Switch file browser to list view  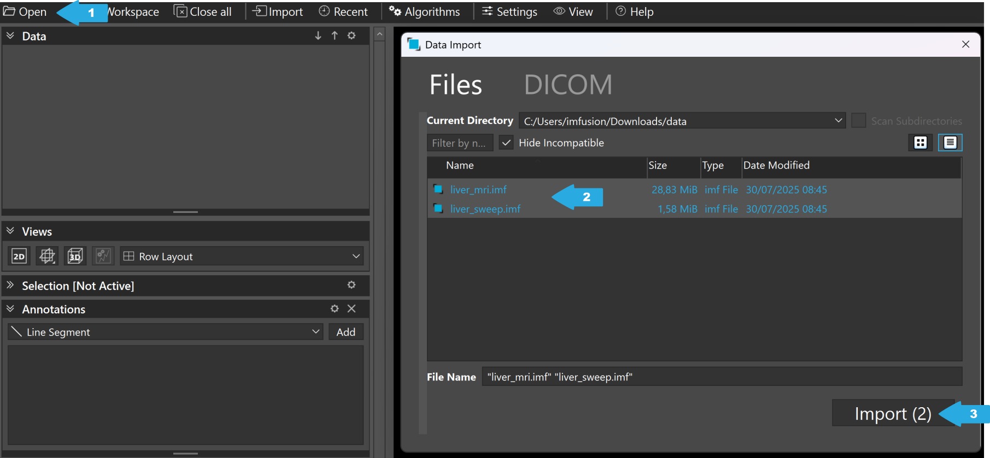pyautogui.click(x=950, y=143)
